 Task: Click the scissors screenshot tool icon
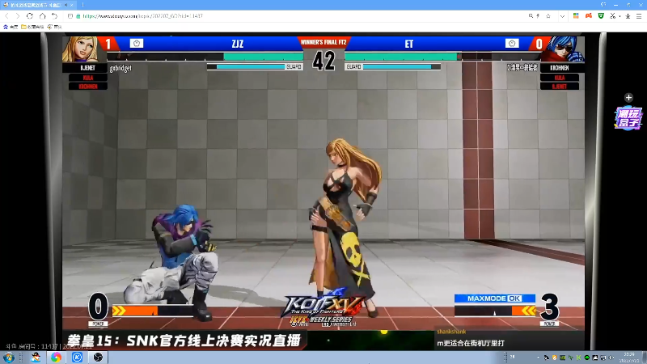coord(613,15)
